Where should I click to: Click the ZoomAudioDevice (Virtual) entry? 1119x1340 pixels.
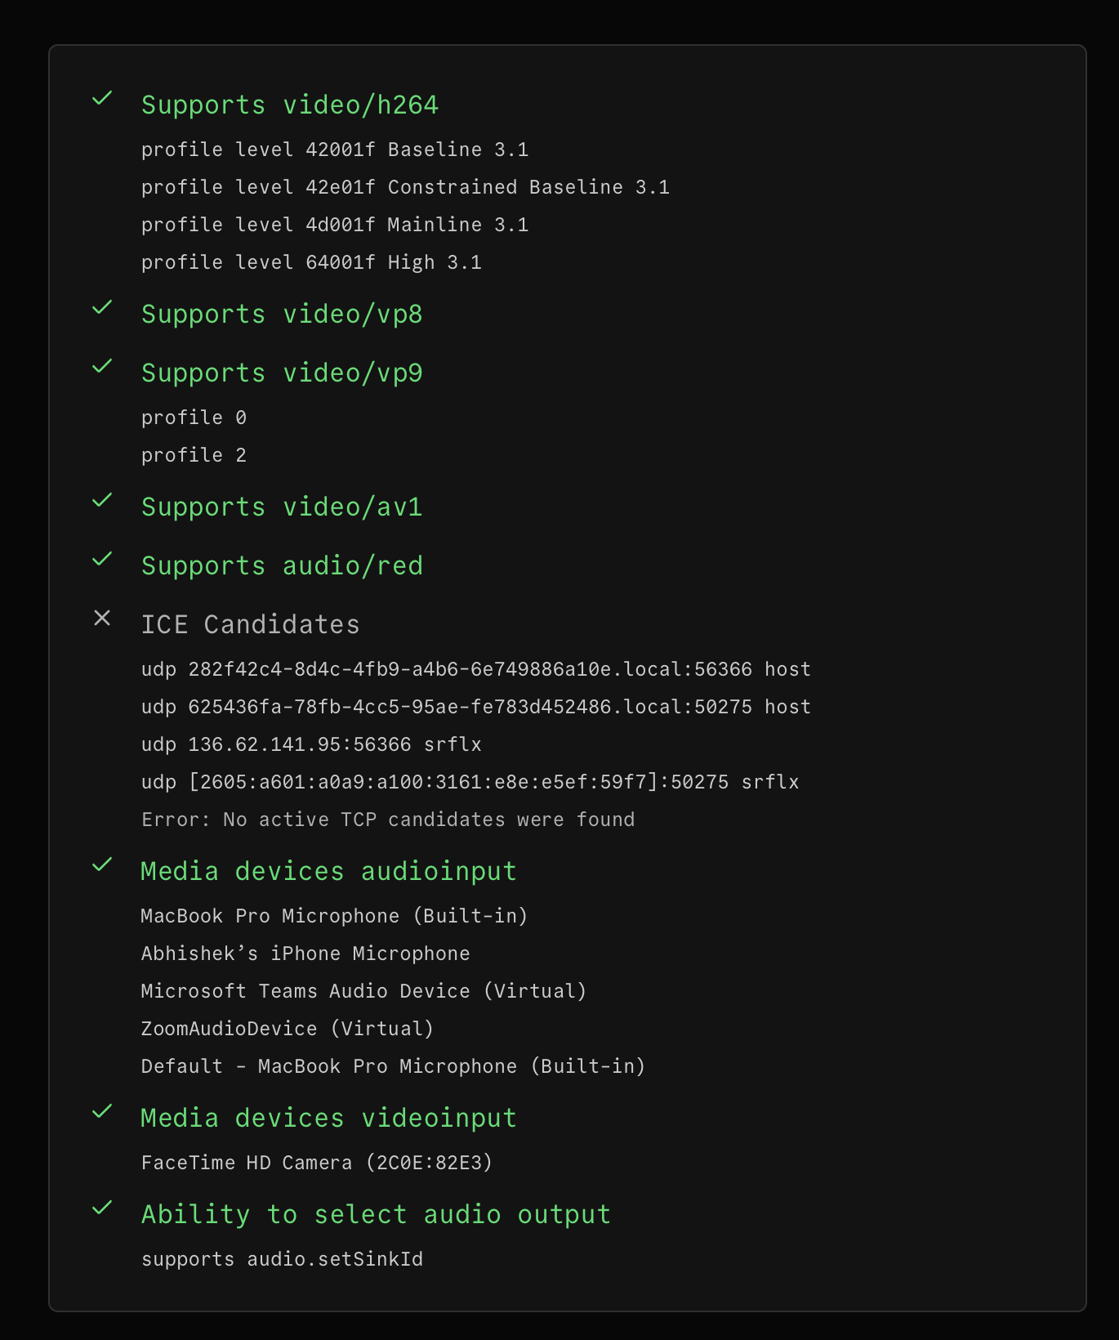pyautogui.click(x=287, y=1030)
